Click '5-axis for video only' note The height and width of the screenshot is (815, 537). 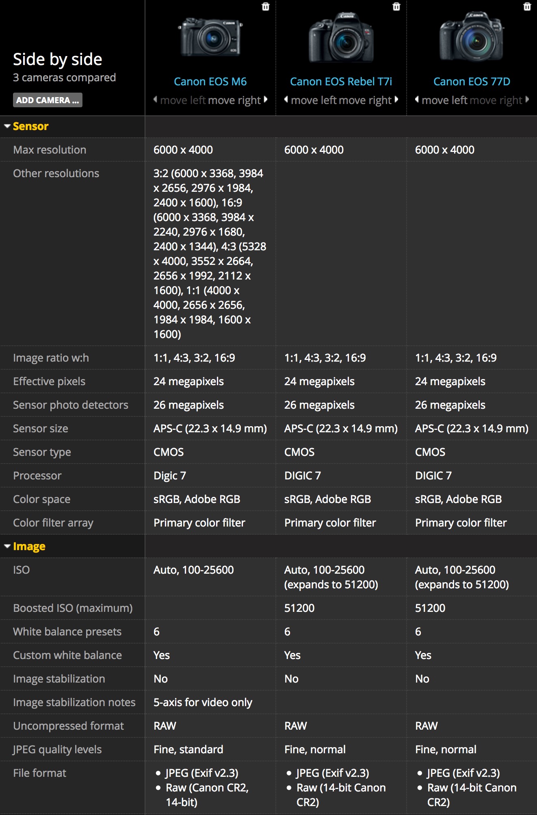203,702
